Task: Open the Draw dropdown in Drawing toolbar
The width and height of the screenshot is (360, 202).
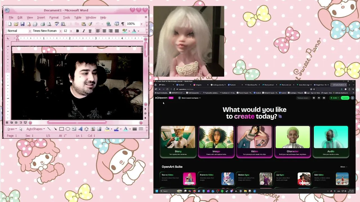Action: [x=12, y=129]
